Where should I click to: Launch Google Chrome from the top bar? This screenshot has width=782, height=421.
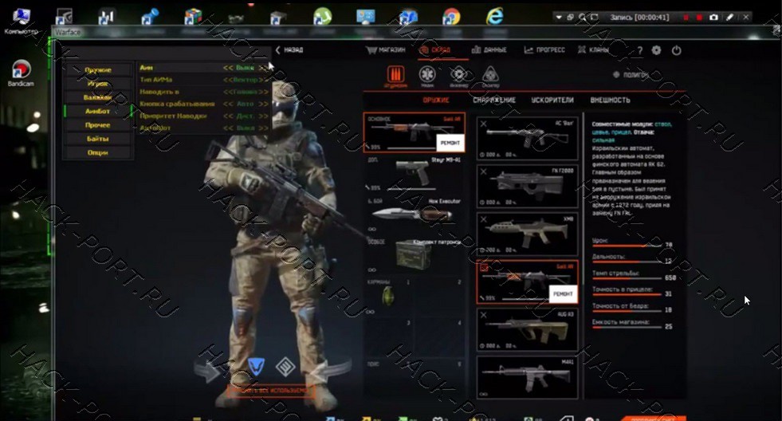[451, 17]
